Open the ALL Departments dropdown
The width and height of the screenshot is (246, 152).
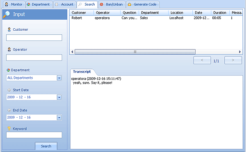point(59,78)
